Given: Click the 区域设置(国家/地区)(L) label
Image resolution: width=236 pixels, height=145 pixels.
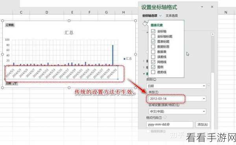Looking at the screenshot, I should coord(164,105).
